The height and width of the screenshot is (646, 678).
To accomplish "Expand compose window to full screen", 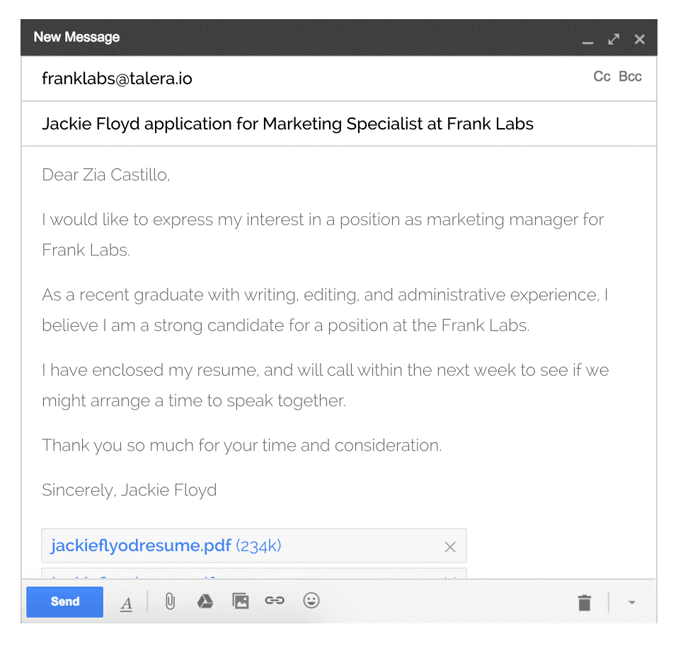I will (x=614, y=39).
